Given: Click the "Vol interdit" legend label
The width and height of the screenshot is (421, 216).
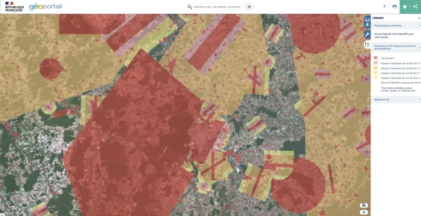Looking at the screenshot, I should click(x=387, y=58).
